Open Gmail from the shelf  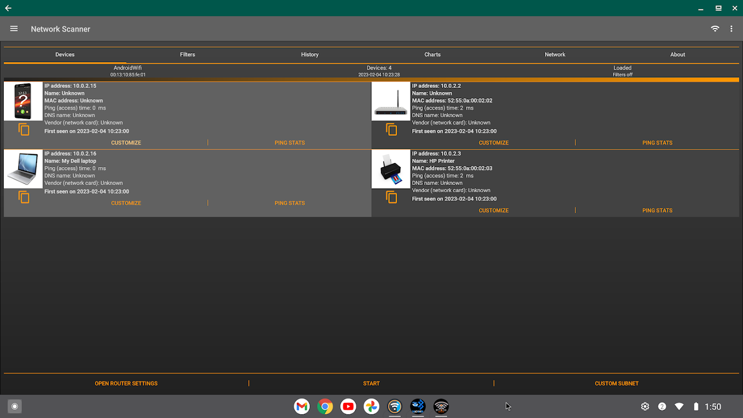coord(301,407)
